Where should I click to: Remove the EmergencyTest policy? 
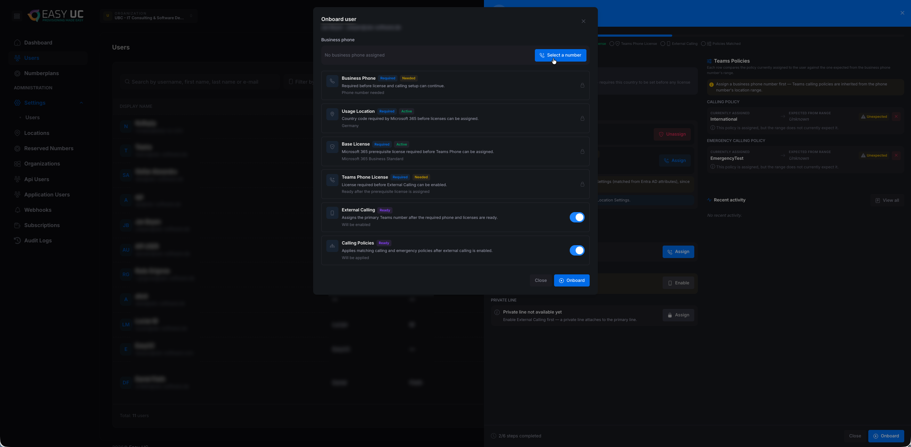896,156
